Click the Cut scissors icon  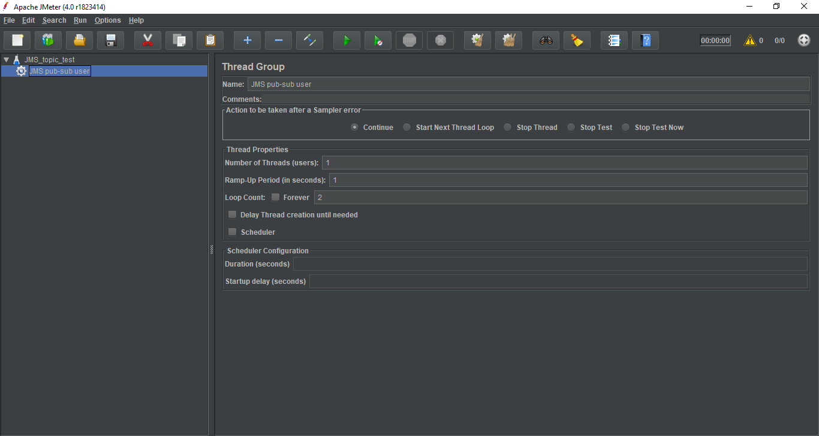coord(147,41)
